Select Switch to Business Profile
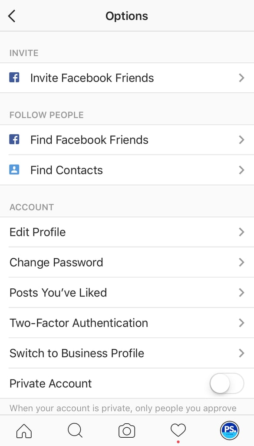Screen dimensions: 254x446 (x=77, y=353)
